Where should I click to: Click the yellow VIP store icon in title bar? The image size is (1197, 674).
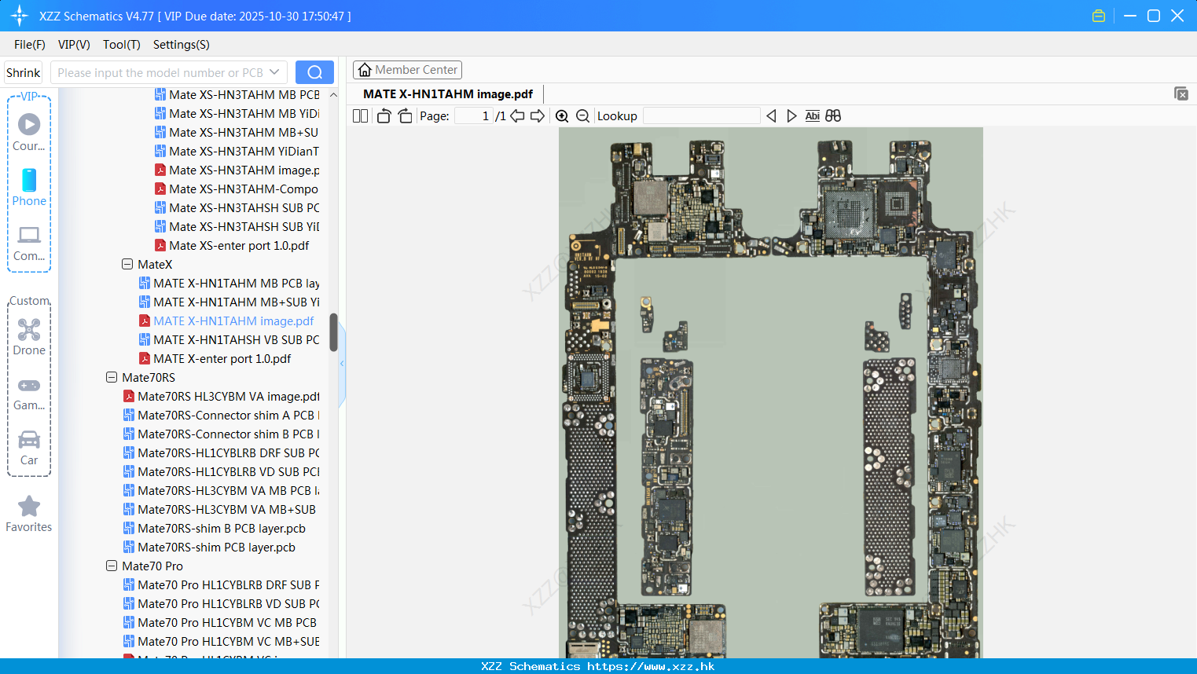(x=1099, y=16)
